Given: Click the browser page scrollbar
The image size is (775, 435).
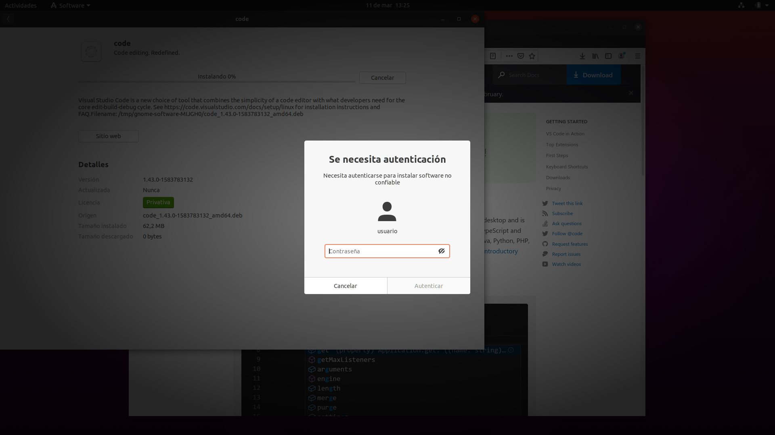Looking at the screenshot, I should click(643, 121).
